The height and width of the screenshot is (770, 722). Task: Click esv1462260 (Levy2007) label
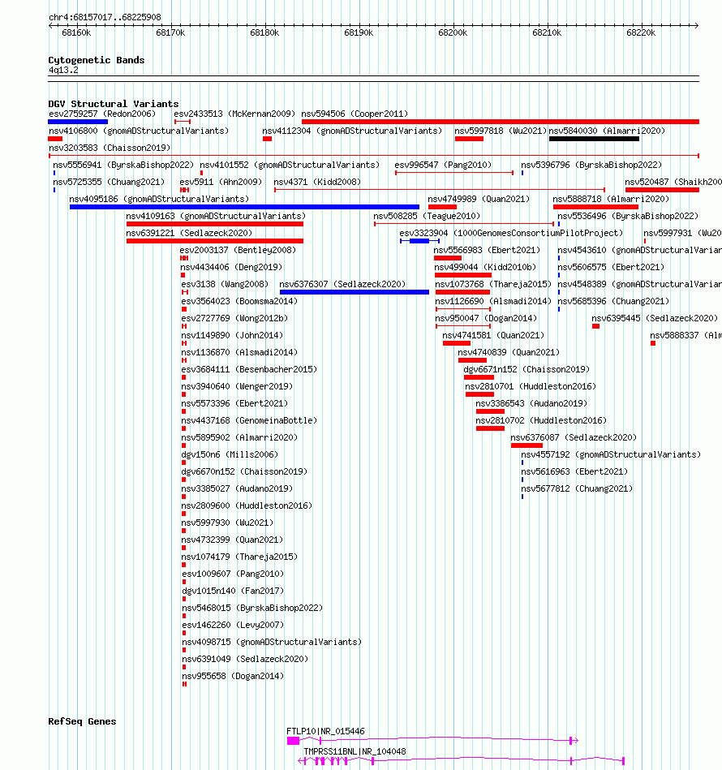click(233, 625)
